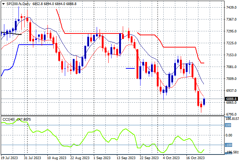239x162 pixels.
Task: Click the CCI 100 level label
Action: tap(228, 125)
